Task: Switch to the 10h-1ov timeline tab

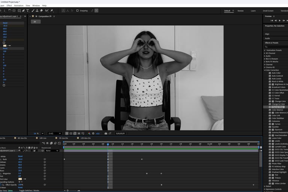Action: pos(43,138)
